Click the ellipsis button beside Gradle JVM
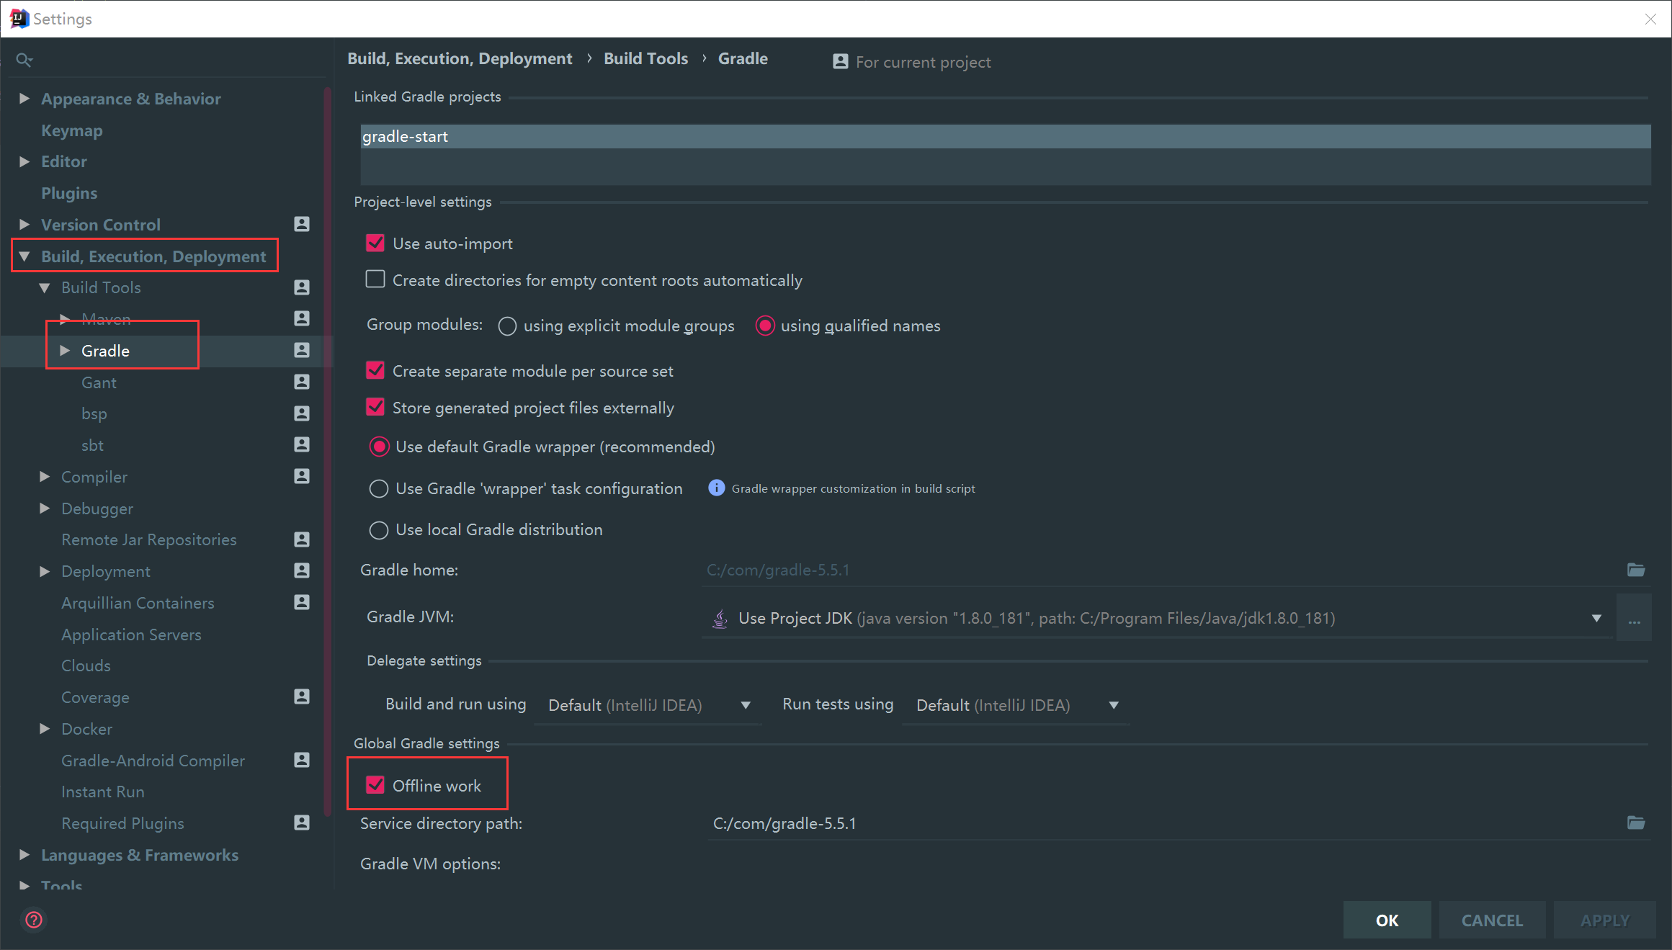Image resolution: width=1672 pixels, height=950 pixels. point(1634,619)
